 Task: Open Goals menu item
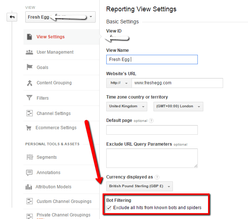pyautogui.click(x=62, y=68)
